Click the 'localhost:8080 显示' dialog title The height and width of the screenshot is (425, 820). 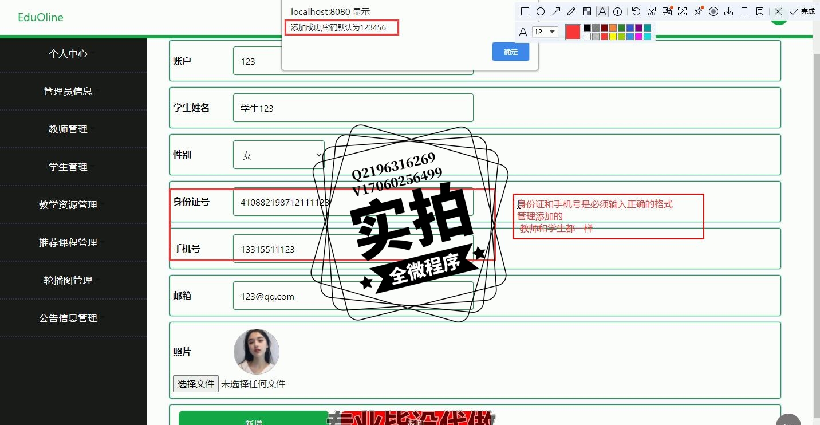[330, 11]
